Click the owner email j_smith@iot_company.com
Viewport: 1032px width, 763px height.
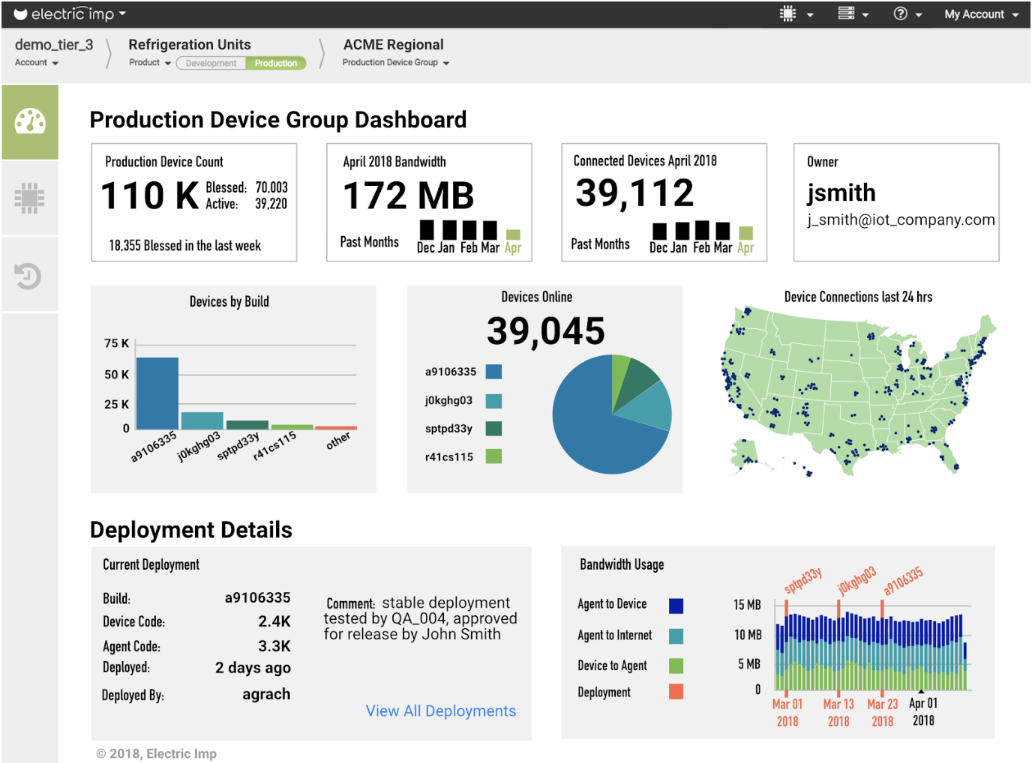(x=901, y=220)
